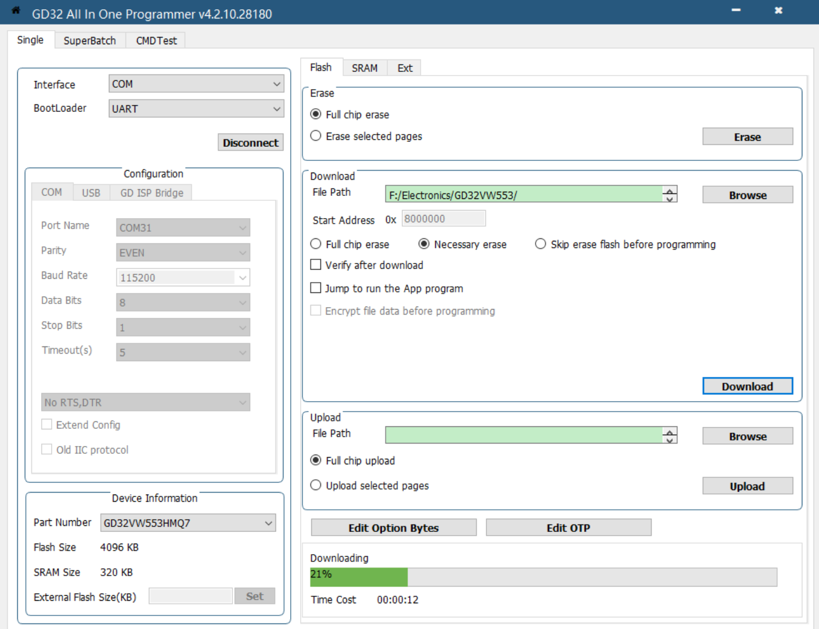819x629 pixels.
Task: Open Edit Option Bytes
Action: click(x=394, y=528)
